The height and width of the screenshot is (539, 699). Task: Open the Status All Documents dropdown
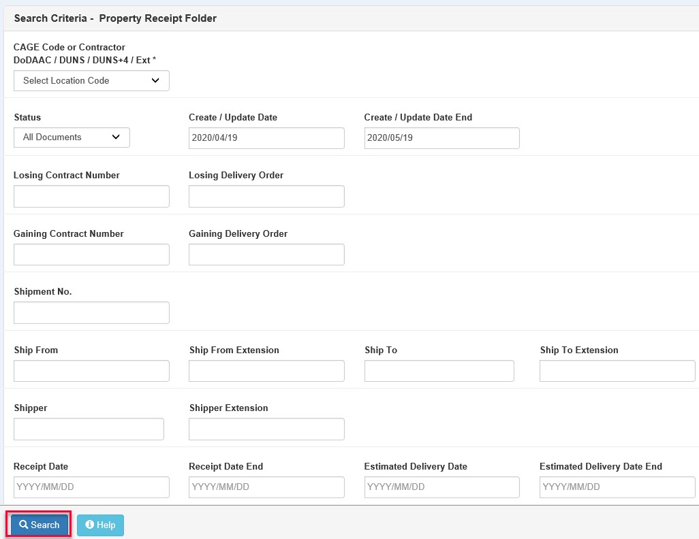pyautogui.click(x=72, y=137)
